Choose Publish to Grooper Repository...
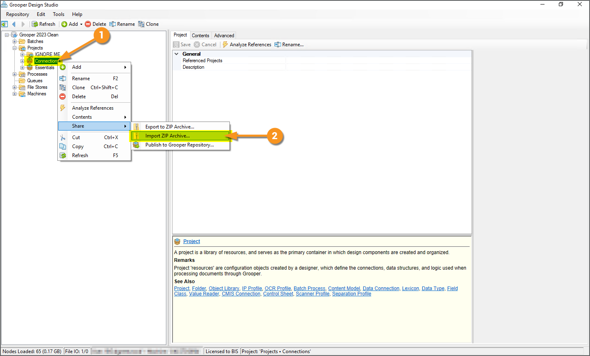This screenshot has height=356, width=590. tap(179, 145)
